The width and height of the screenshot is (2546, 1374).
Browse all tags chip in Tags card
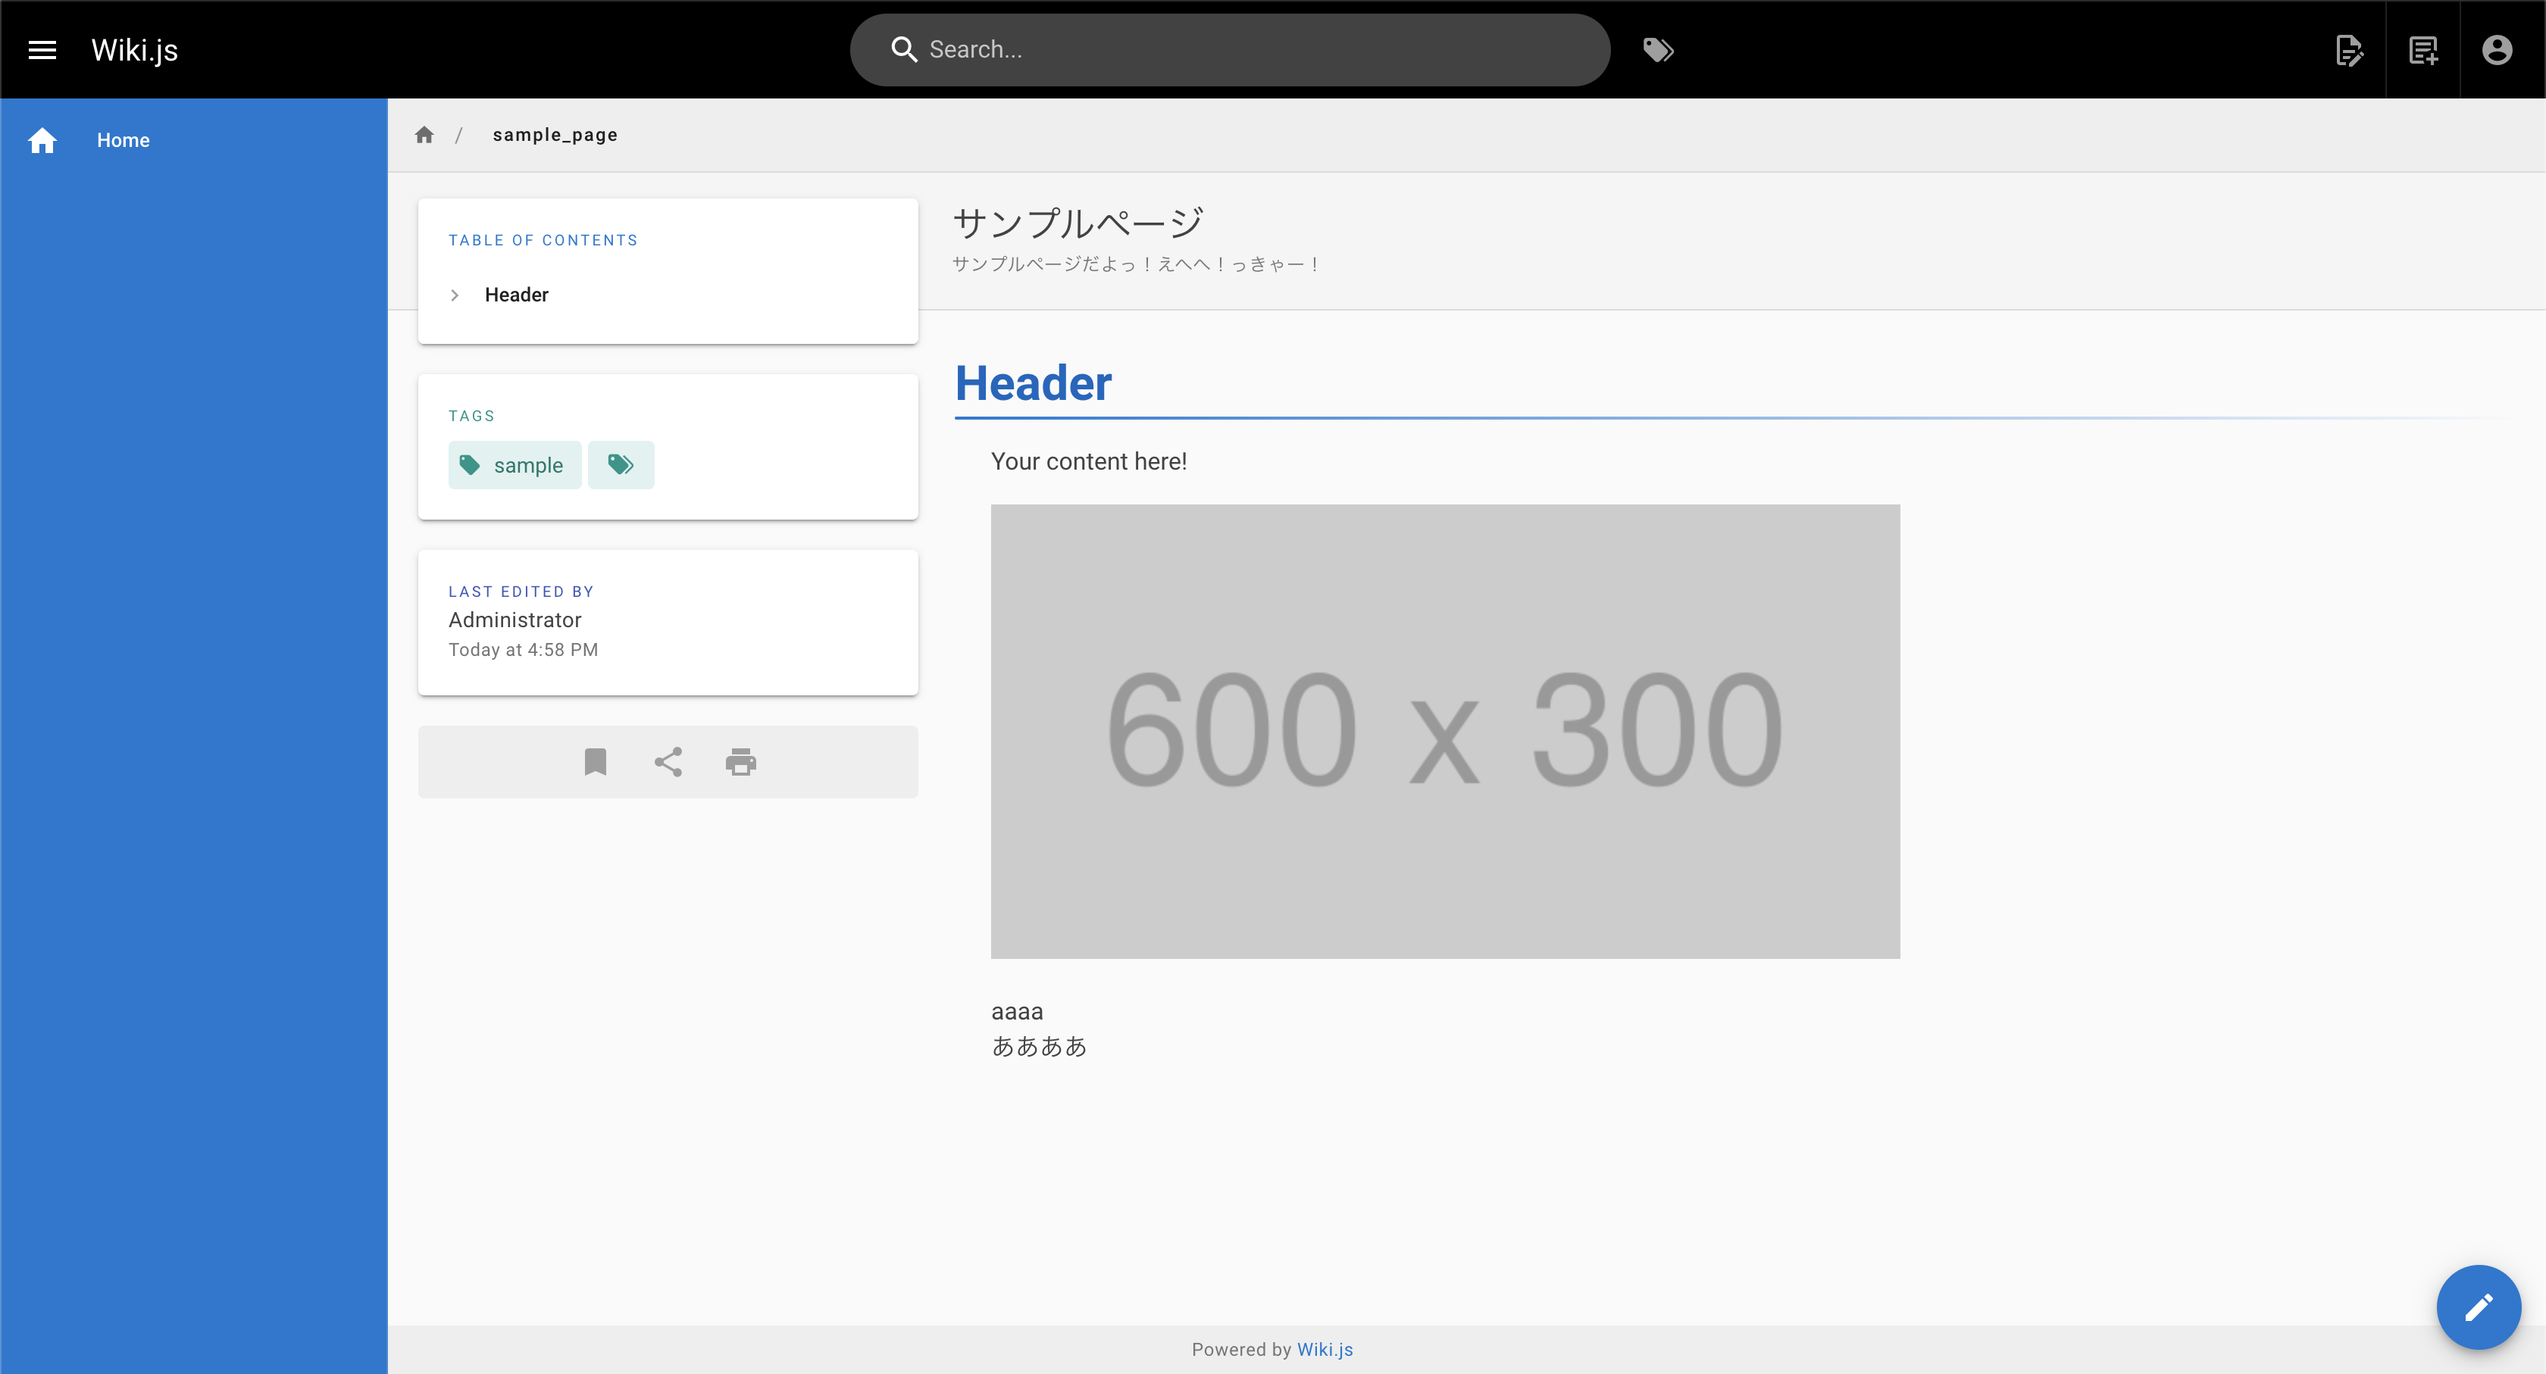(621, 465)
